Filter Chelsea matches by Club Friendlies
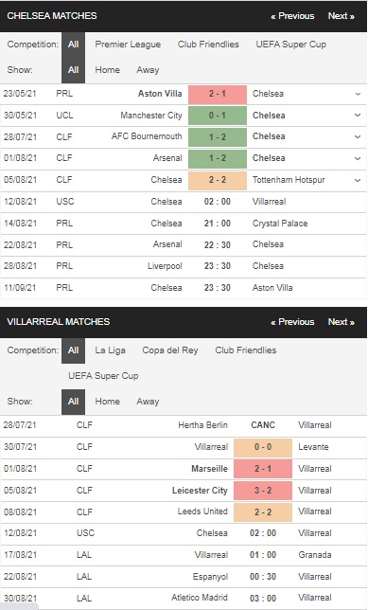Viewport: 368px width, 610px height. tap(208, 45)
